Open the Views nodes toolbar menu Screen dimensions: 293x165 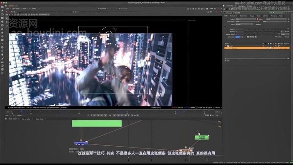tap(2, 51)
